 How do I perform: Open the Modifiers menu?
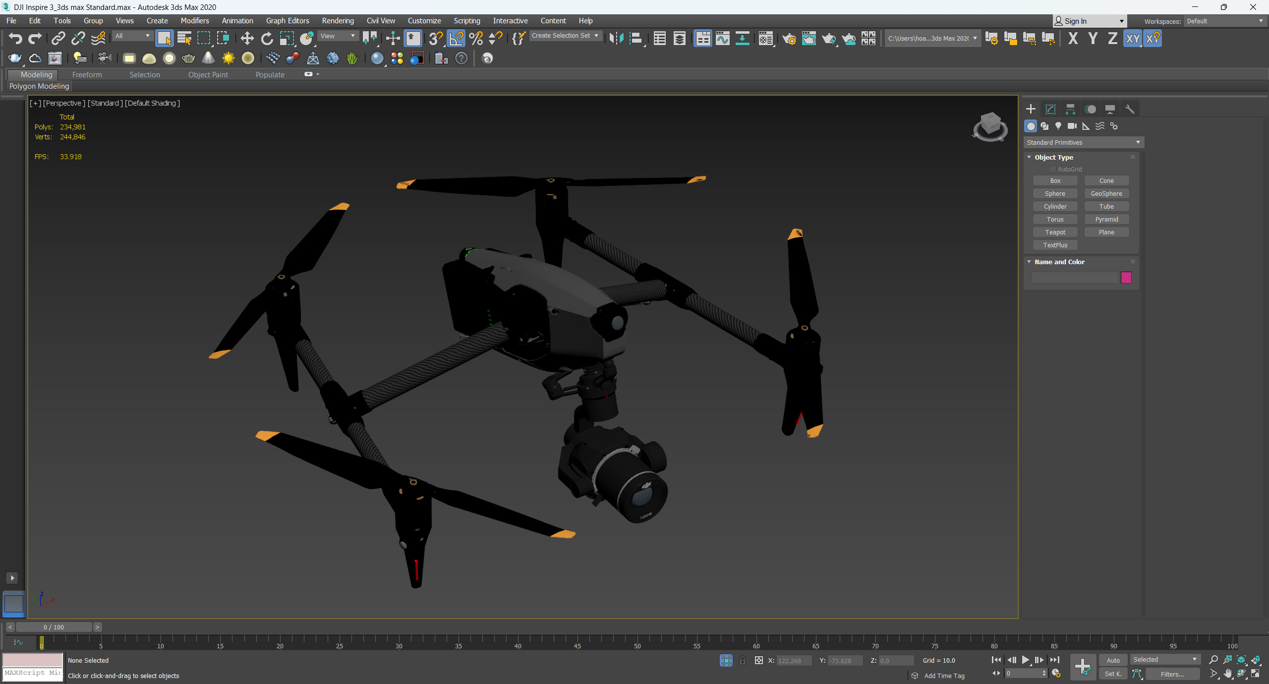195,21
